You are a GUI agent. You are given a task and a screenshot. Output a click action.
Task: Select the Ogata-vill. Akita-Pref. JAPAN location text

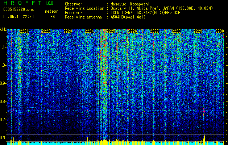tap(162, 8)
